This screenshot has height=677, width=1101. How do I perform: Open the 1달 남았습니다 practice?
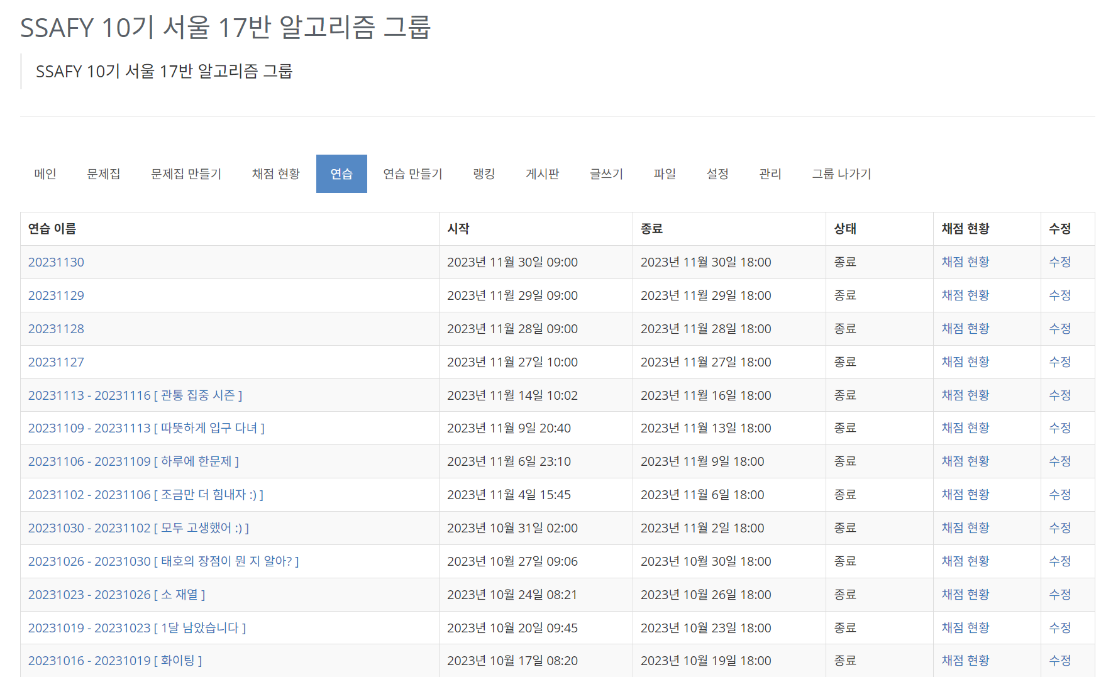[137, 628]
